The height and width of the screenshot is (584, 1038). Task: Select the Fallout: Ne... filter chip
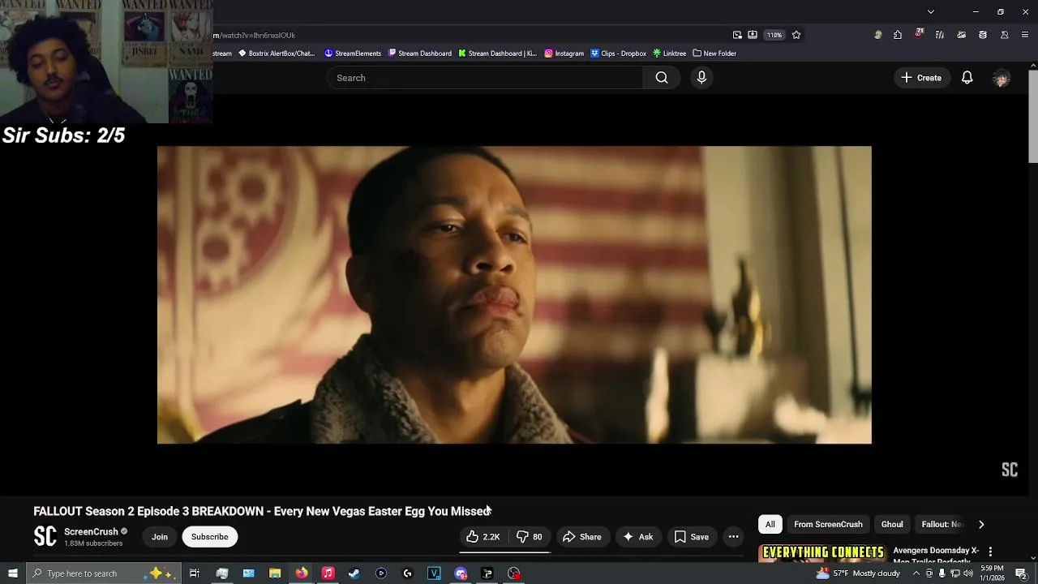click(941, 524)
